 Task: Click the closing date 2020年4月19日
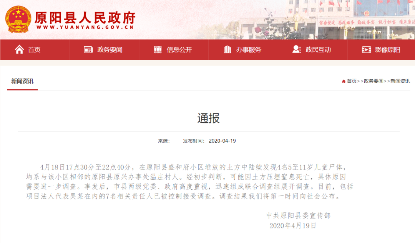[293, 226]
